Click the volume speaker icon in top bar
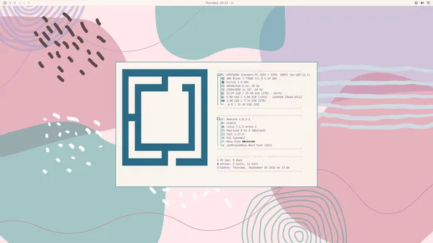 pos(422,3)
